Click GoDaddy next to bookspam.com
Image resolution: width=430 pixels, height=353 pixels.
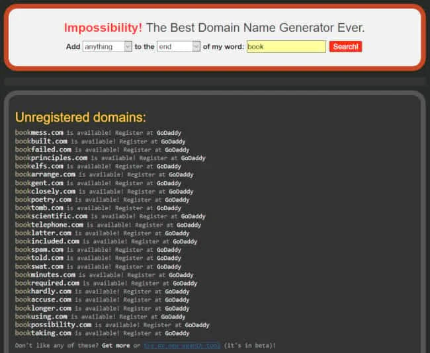tap(169, 250)
